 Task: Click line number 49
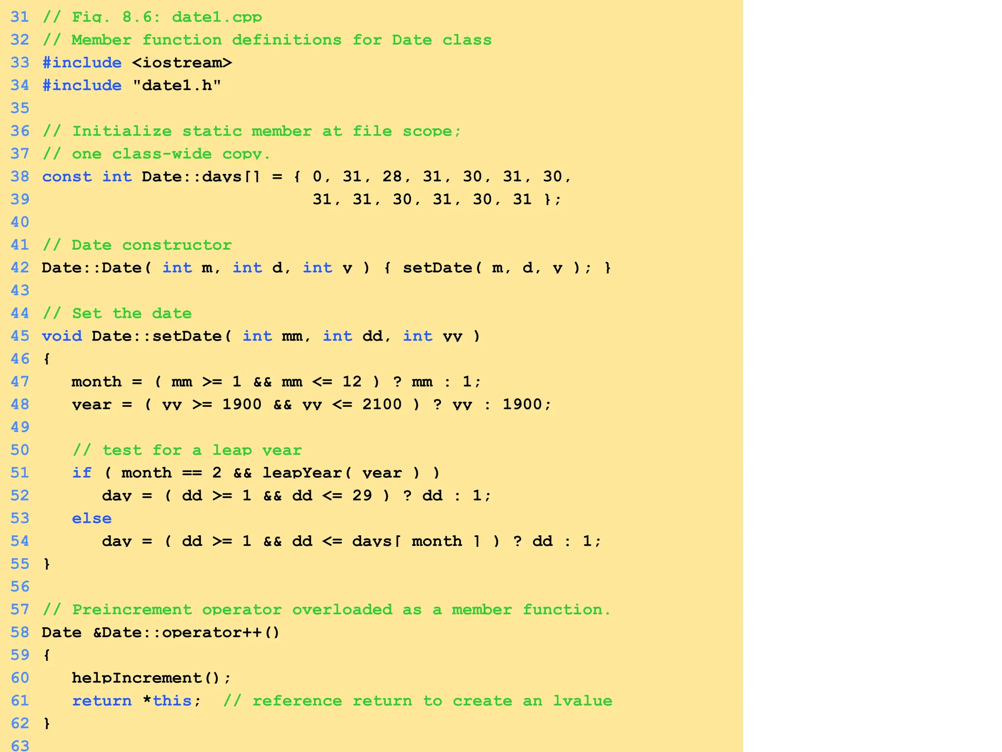coord(20,427)
